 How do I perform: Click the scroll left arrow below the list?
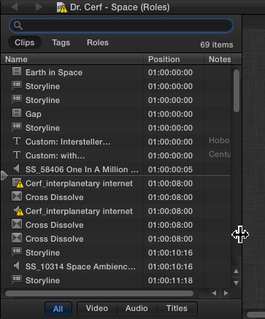[214, 293]
